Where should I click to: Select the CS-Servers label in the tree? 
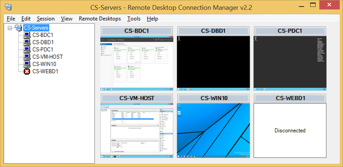pyautogui.click(x=36, y=28)
